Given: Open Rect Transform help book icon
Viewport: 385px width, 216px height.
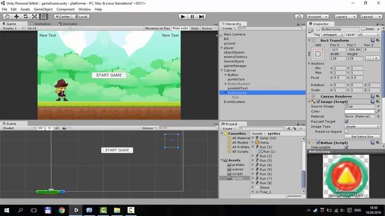Looking at the screenshot, I should click(373, 40).
